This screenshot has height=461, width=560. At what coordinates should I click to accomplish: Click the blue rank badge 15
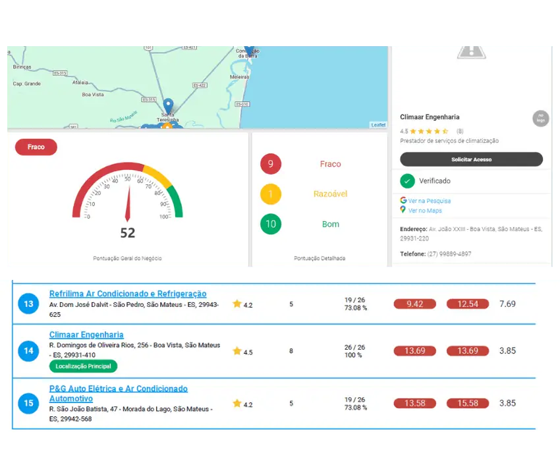click(28, 403)
